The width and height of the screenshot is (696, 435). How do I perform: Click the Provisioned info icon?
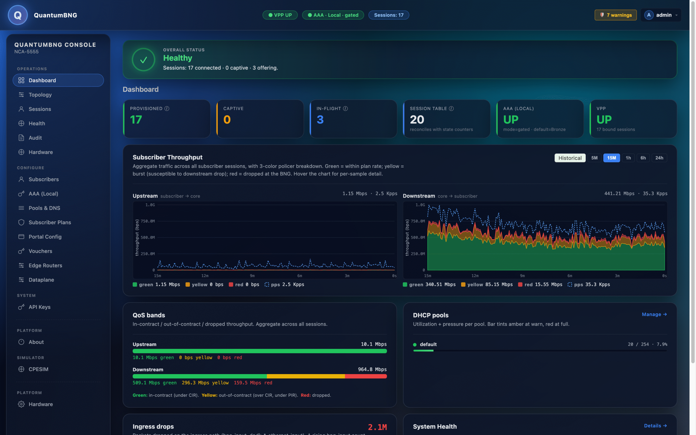pyautogui.click(x=167, y=108)
